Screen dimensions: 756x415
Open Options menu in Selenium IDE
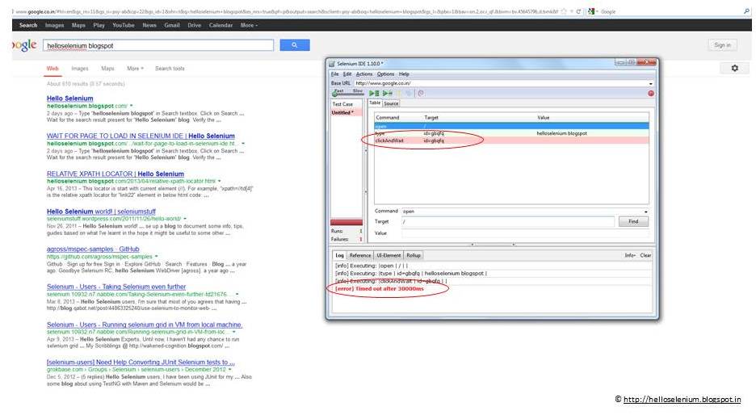click(386, 74)
